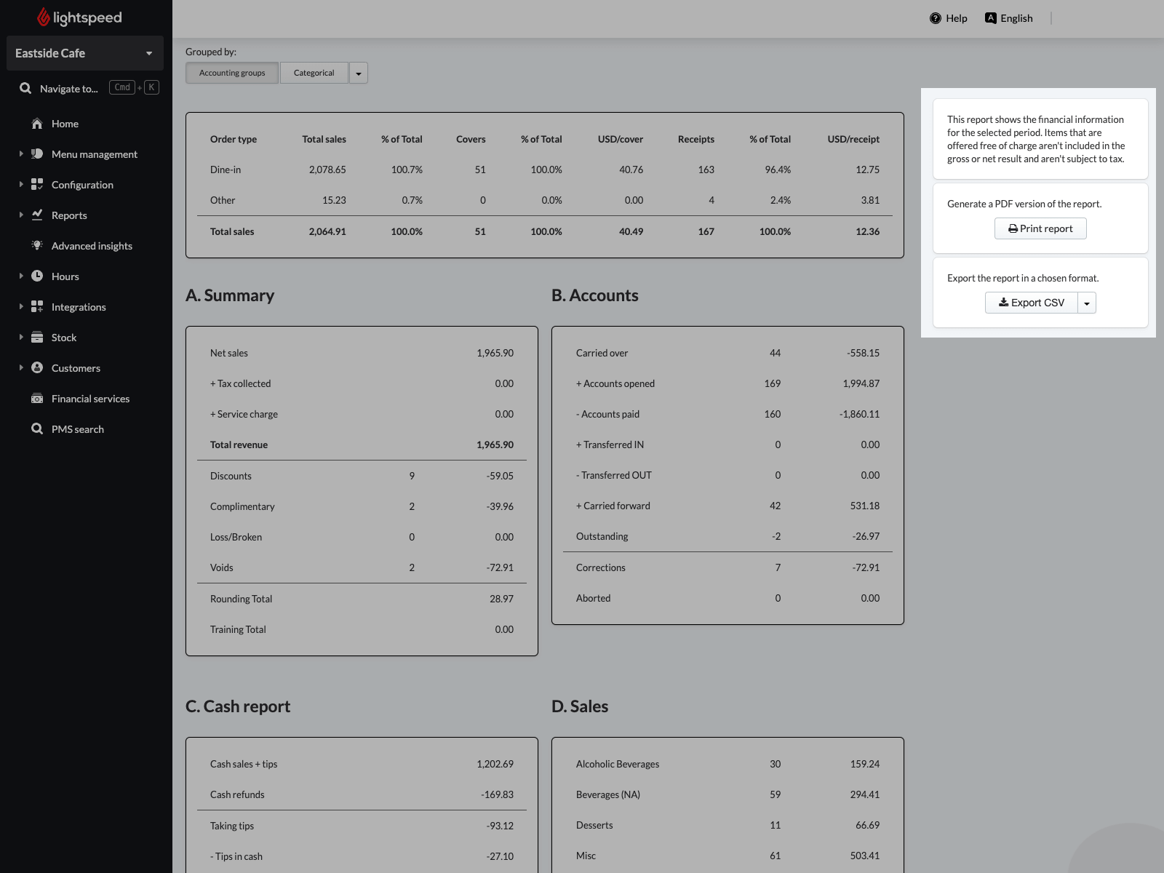Expand the Configuration submenu arrow
The image size is (1164, 873).
pos(21,185)
